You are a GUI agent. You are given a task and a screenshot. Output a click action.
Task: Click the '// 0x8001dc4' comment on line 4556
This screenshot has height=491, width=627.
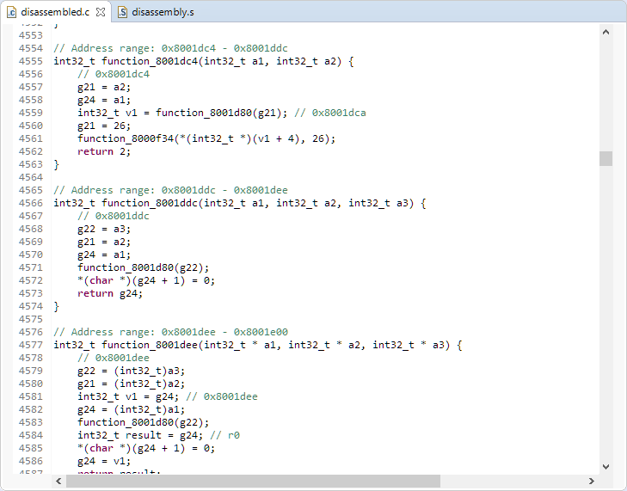(114, 74)
